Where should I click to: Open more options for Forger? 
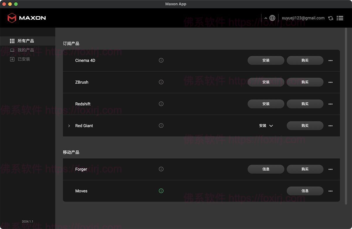click(x=331, y=169)
